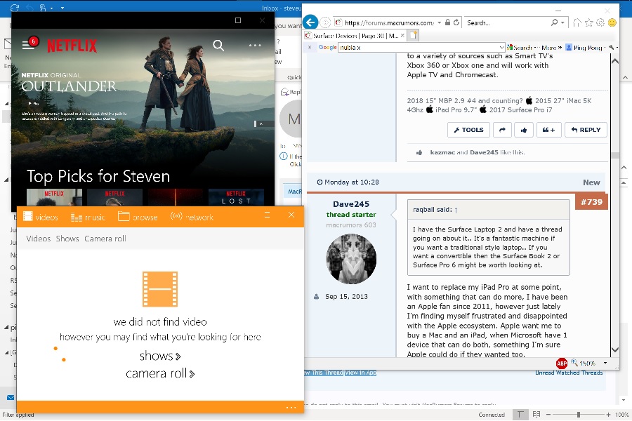Zoom in using Outlook plus button
The height and width of the screenshot is (421, 632).
[608, 414]
